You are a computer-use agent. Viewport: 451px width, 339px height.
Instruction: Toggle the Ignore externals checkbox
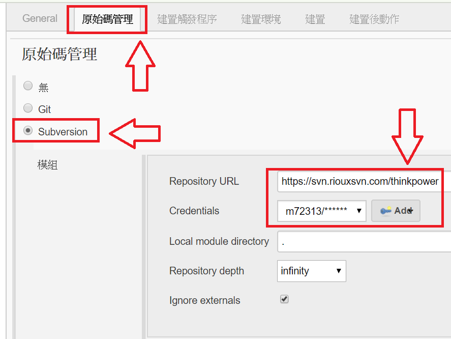click(284, 299)
